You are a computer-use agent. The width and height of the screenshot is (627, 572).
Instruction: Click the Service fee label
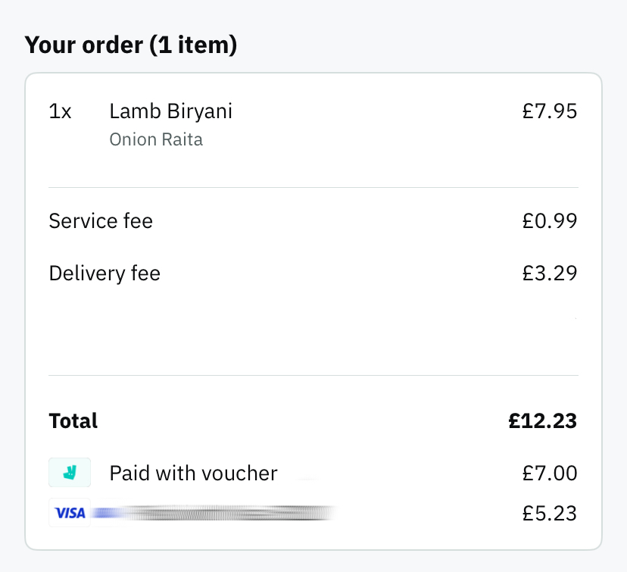pos(101,220)
